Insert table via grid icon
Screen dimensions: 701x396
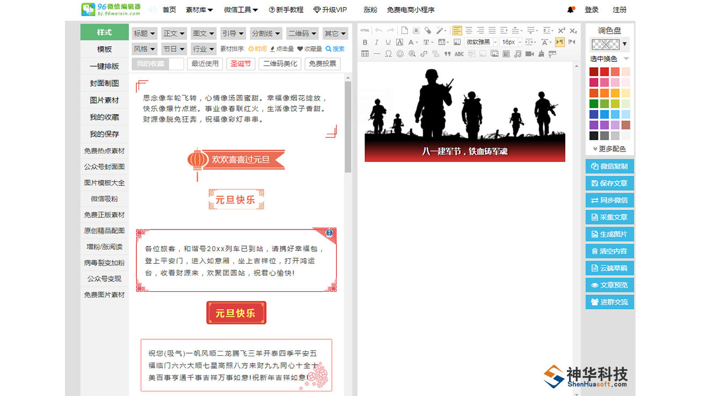click(x=365, y=54)
